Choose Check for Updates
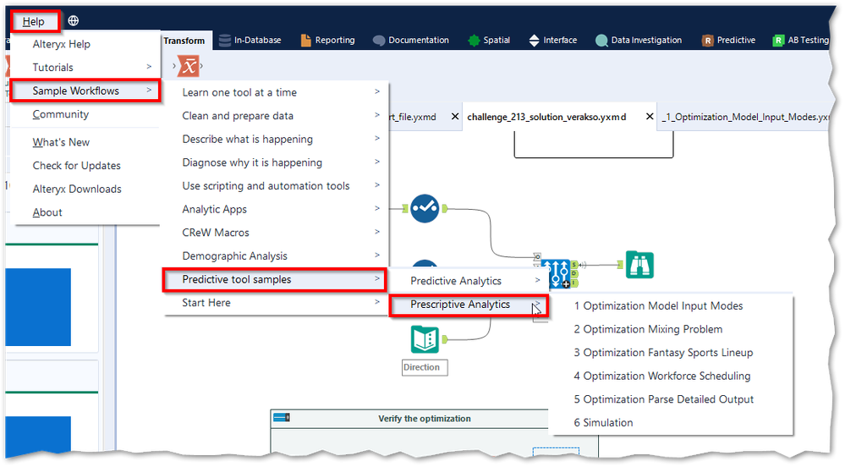 coord(85,166)
